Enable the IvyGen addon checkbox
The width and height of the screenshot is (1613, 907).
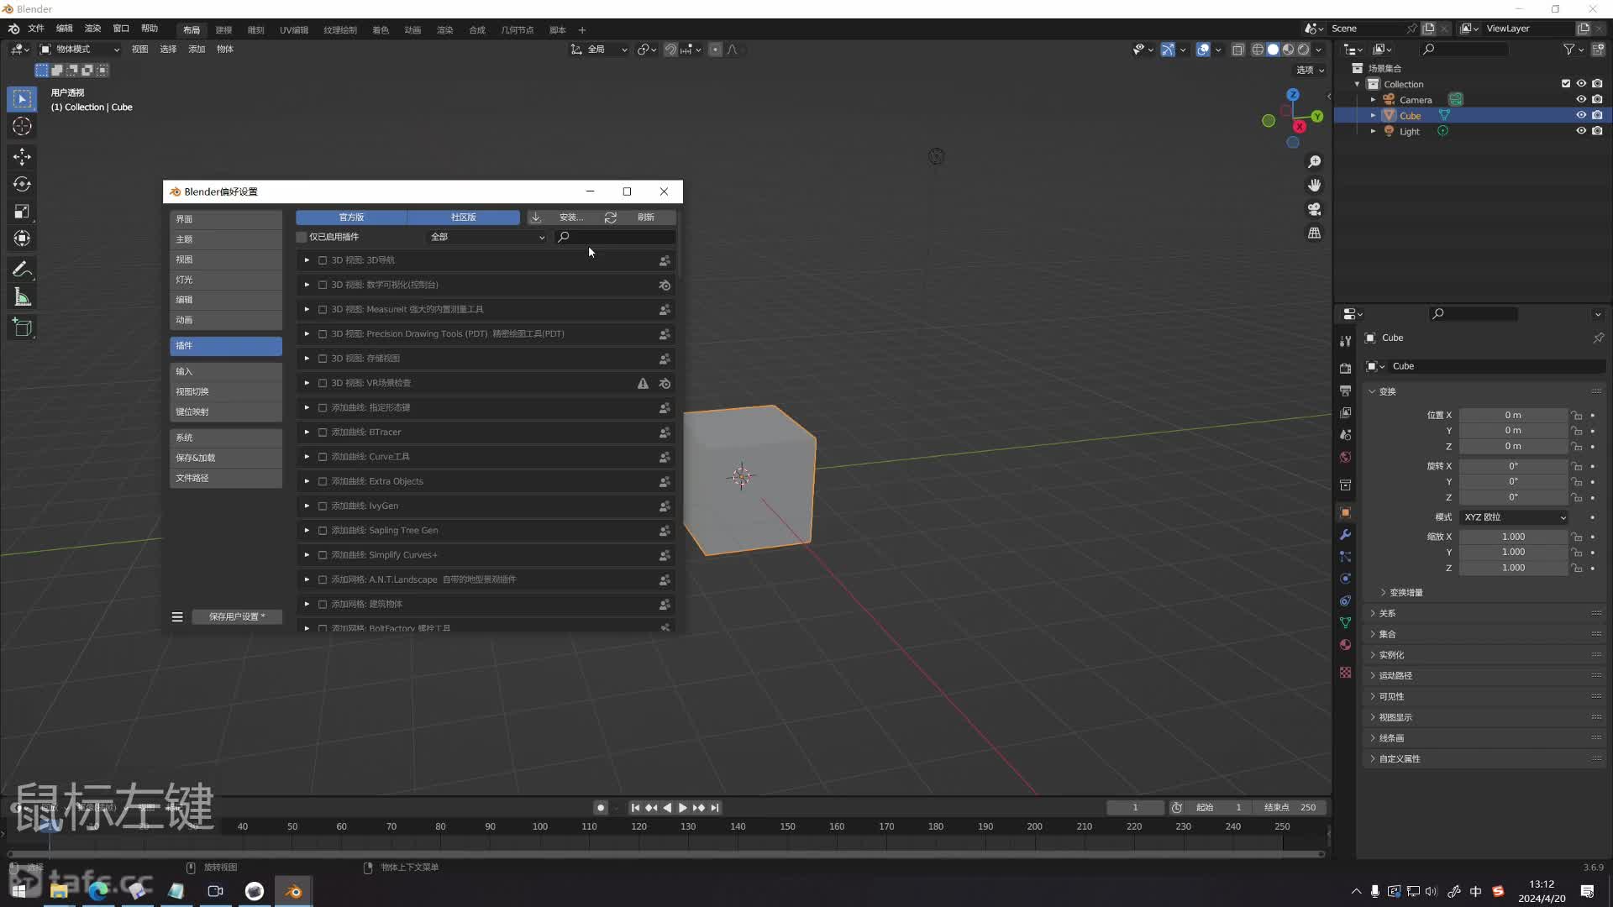coord(323,506)
